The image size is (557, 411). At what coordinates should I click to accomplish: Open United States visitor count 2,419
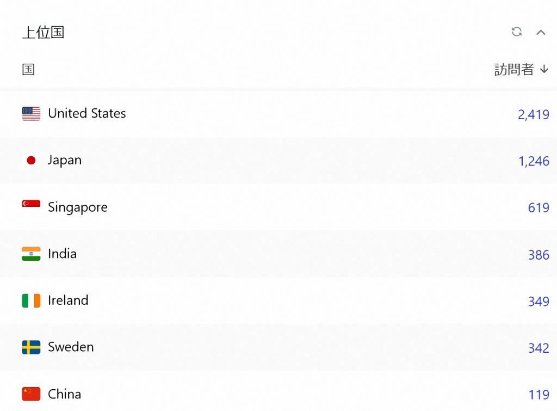coord(533,114)
